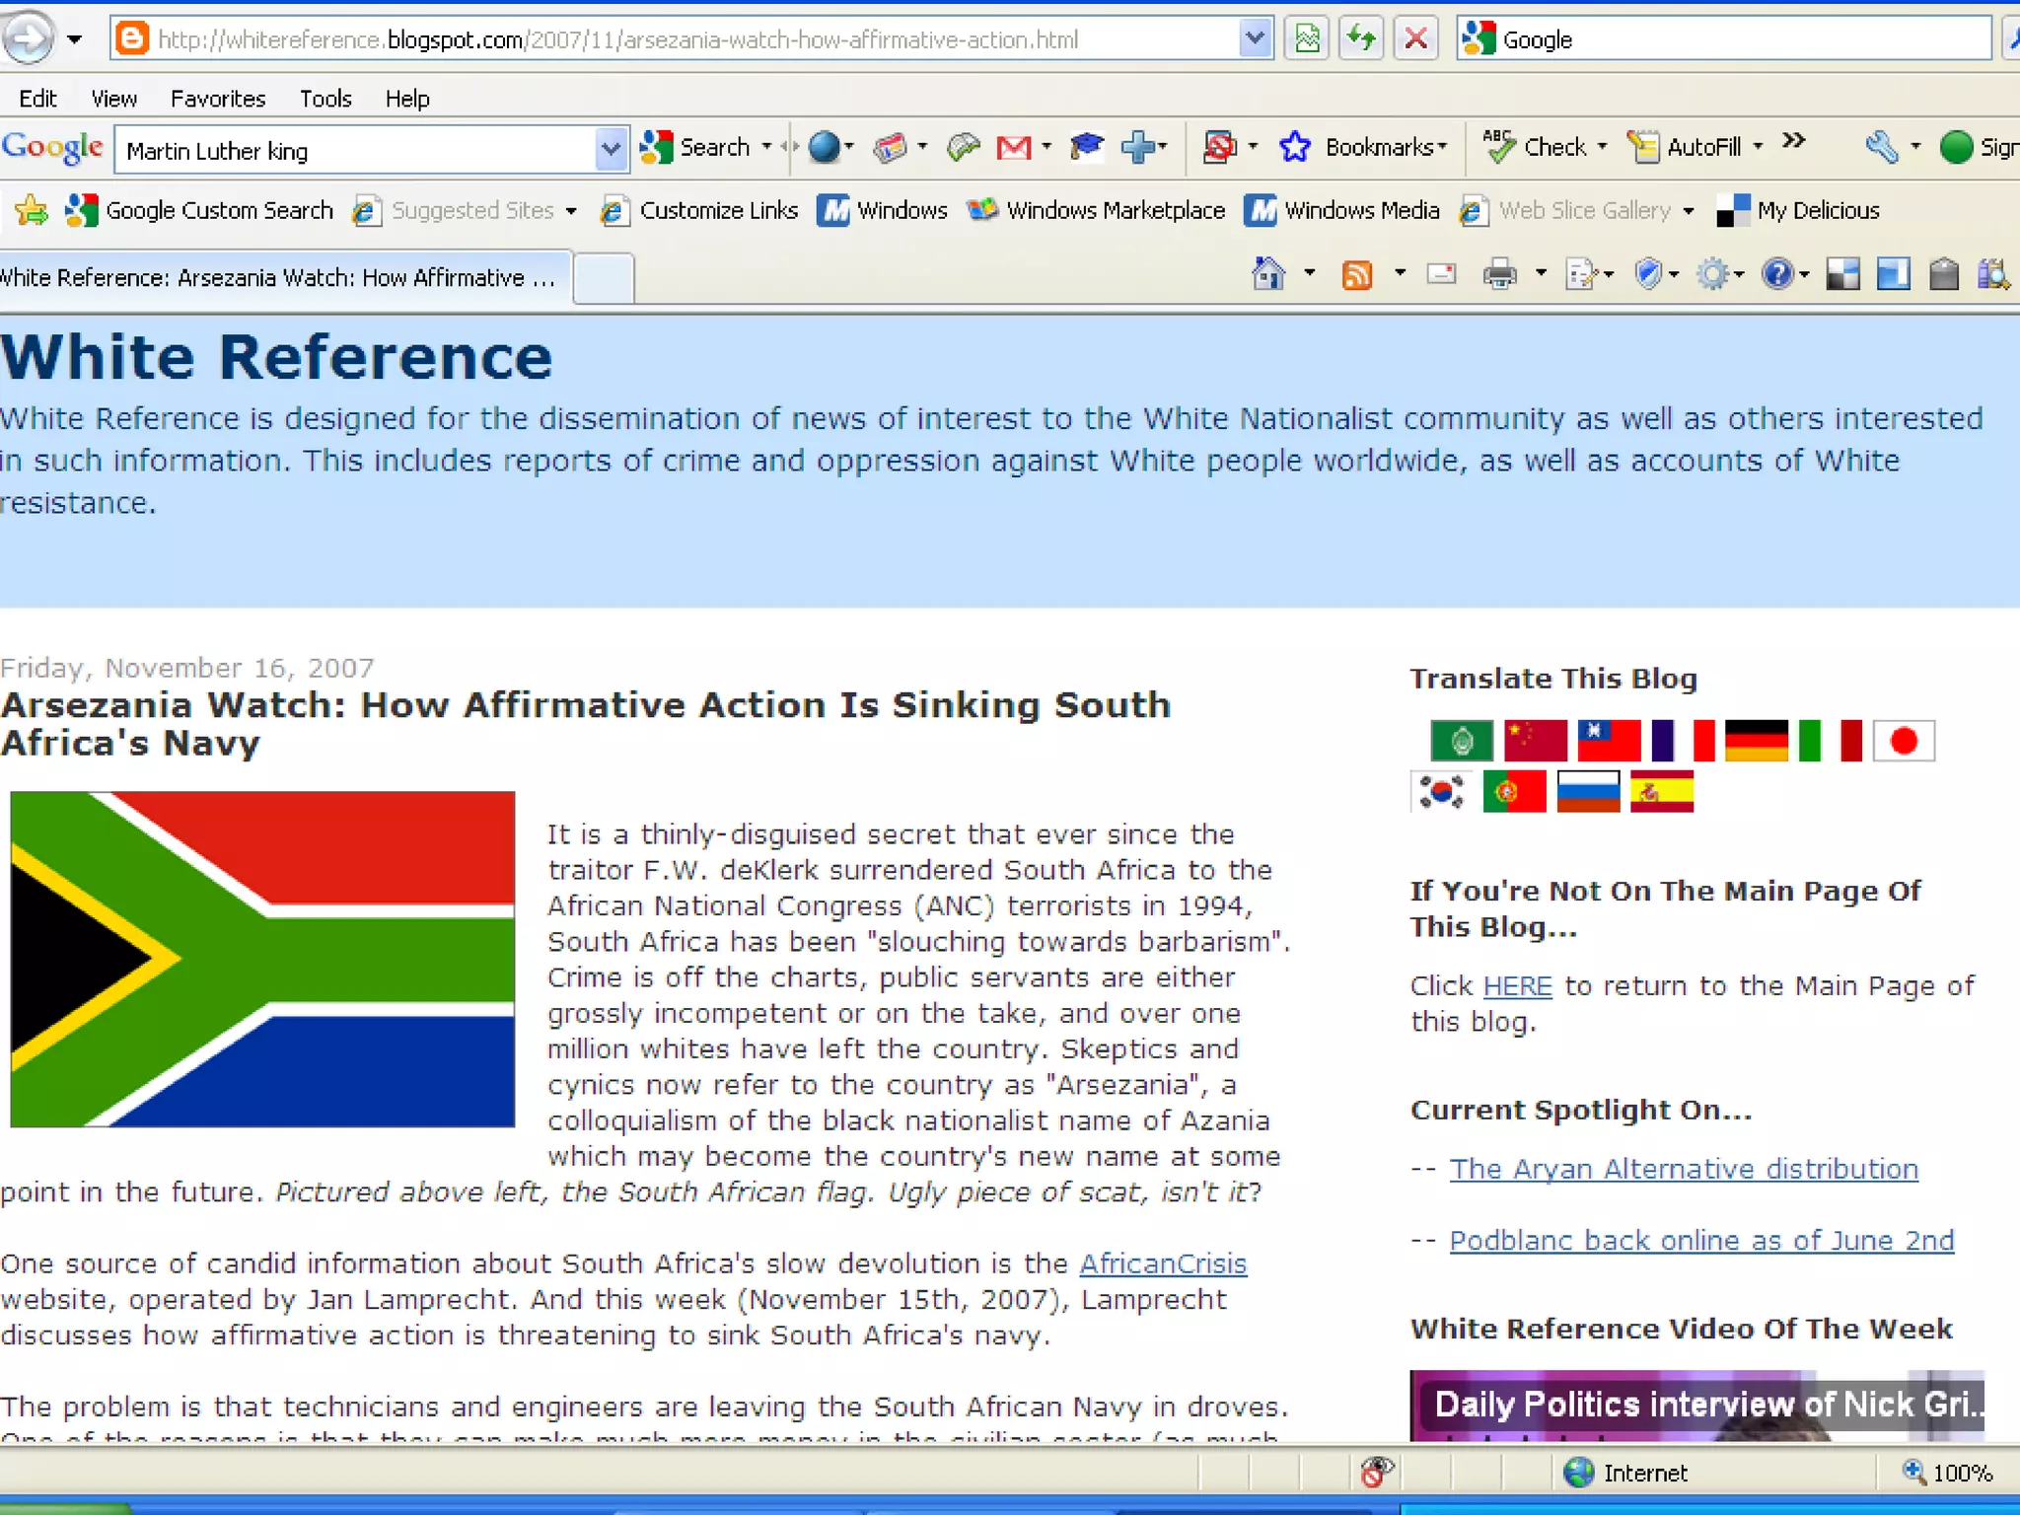The image size is (2020, 1515).
Task: Click the Windows Marketplace favorites link
Action: pyautogui.click(x=1115, y=210)
